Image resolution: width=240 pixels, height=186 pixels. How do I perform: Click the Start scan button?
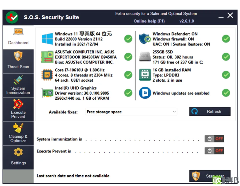pyautogui.click(x=210, y=176)
